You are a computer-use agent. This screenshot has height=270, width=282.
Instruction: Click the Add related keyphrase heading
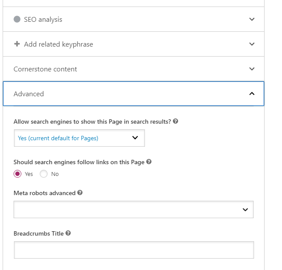point(58,44)
